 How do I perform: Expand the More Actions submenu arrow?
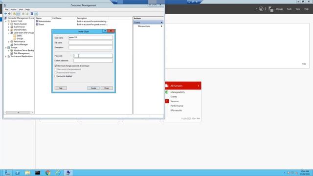pos(161,26)
